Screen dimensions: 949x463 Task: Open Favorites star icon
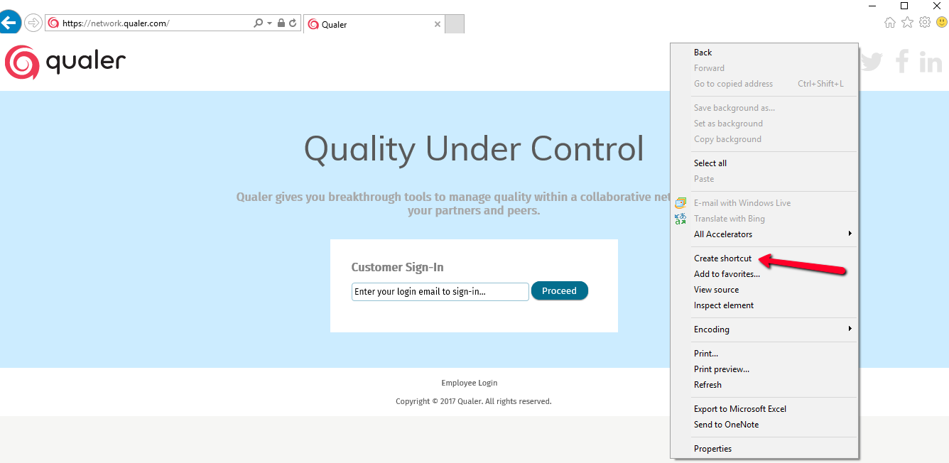coord(908,23)
